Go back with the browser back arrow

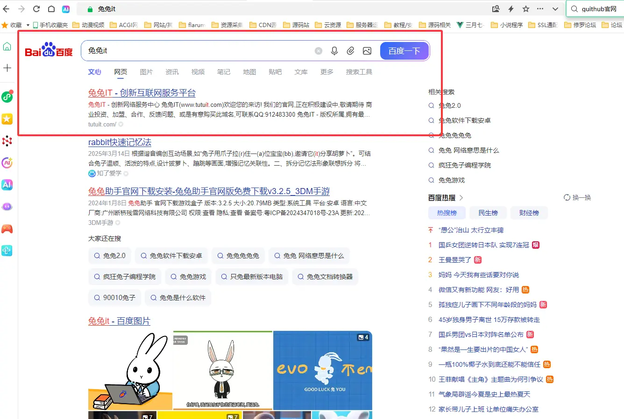6,9
